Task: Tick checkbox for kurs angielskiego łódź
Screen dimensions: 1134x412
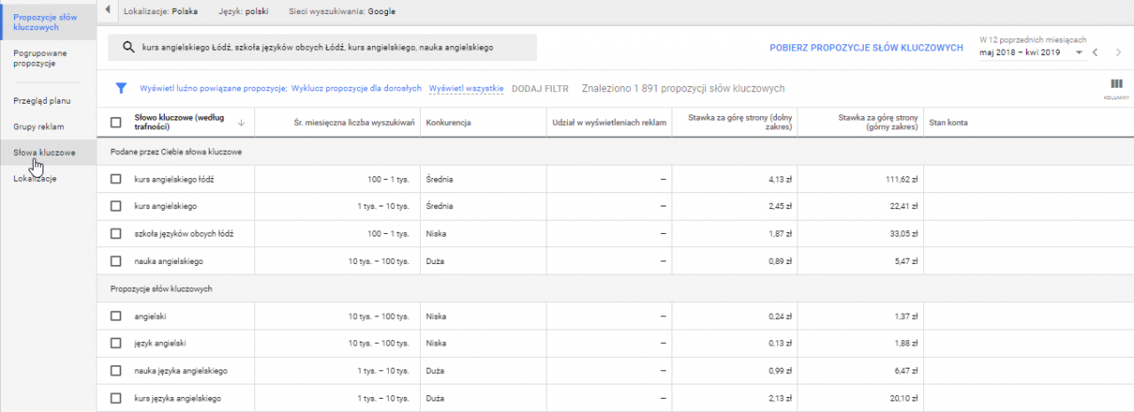Action: [x=116, y=179]
